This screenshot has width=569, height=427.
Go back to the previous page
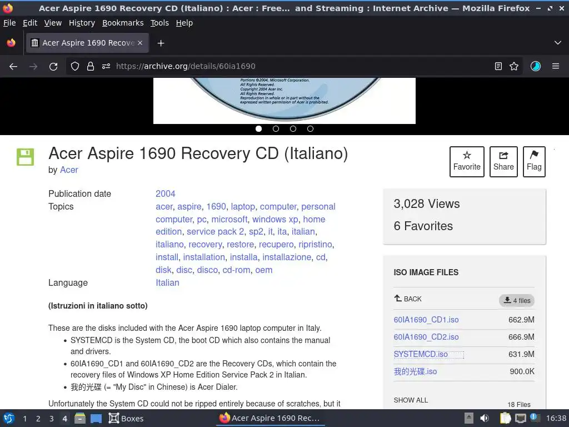pos(13,67)
